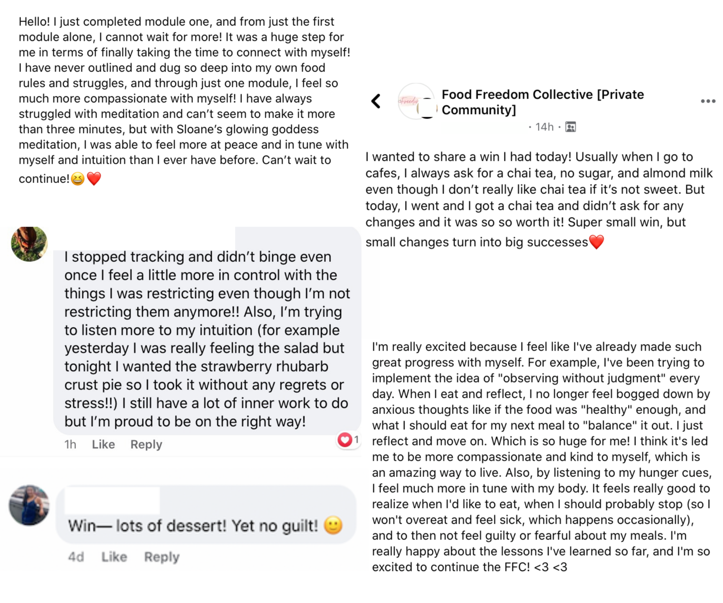The image size is (723, 603).
Task: Like the "lots of dessert" comment
Action: point(114,557)
